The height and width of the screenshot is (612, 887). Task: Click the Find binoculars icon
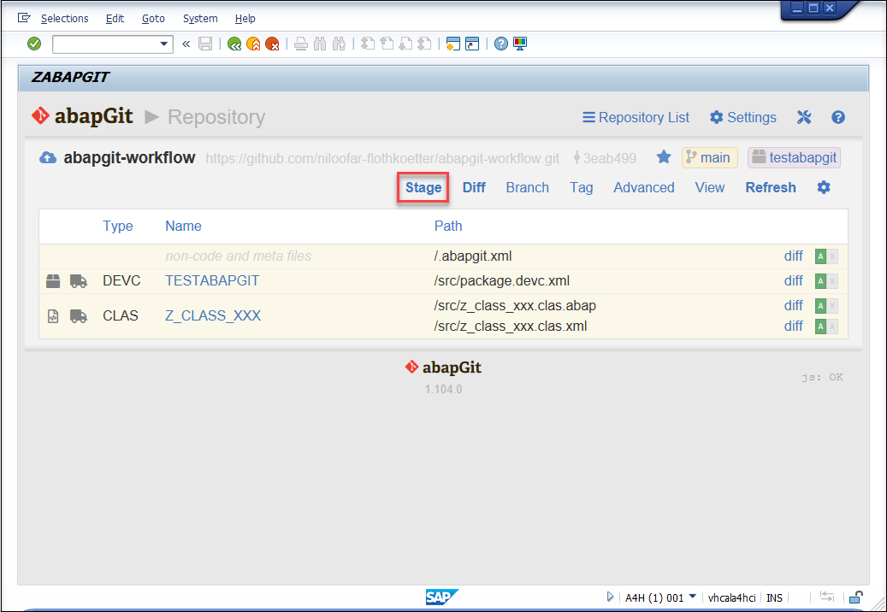320,44
